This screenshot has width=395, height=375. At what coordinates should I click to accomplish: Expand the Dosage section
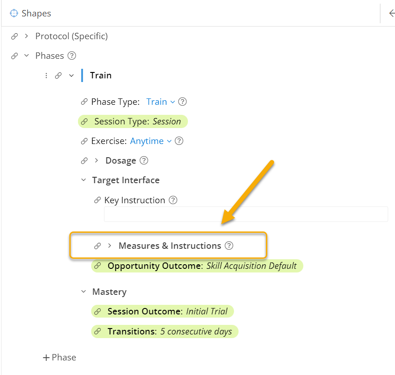(96, 161)
